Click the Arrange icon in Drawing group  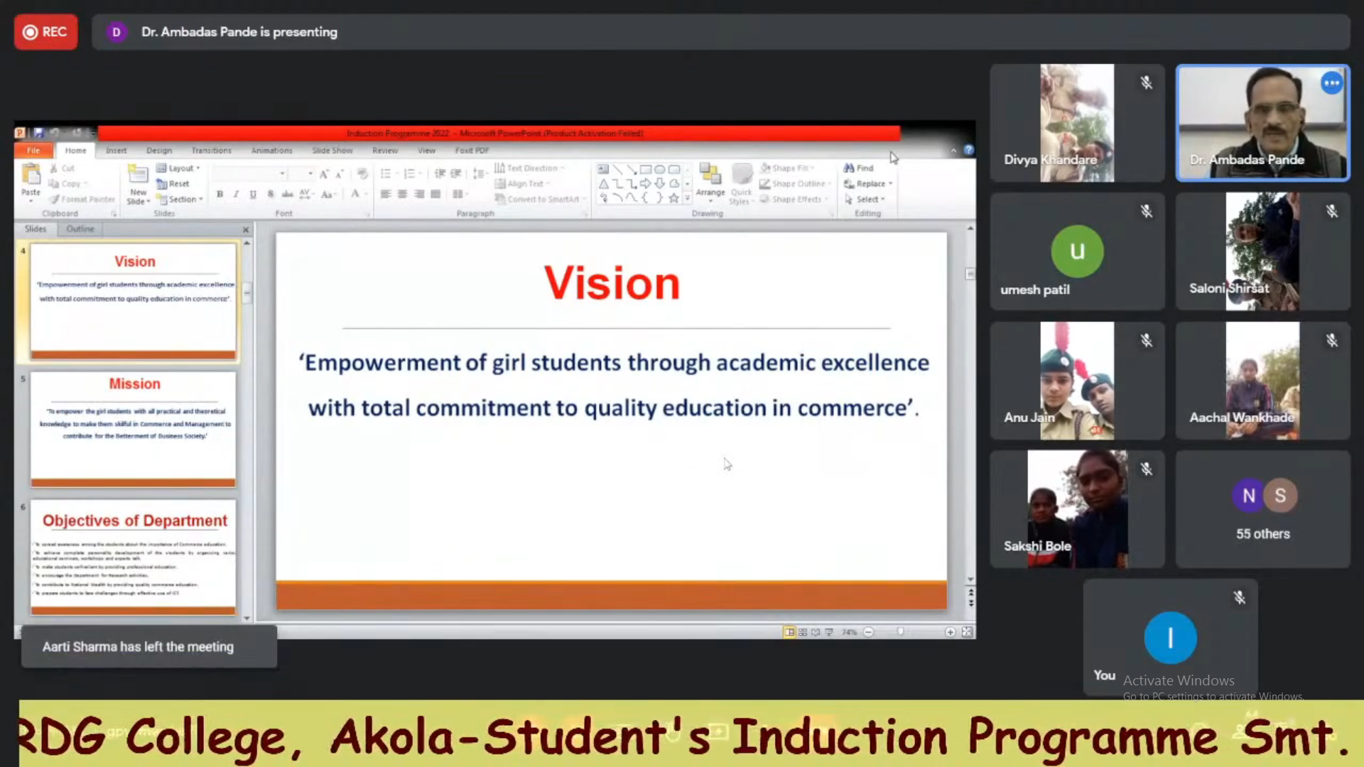click(710, 175)
